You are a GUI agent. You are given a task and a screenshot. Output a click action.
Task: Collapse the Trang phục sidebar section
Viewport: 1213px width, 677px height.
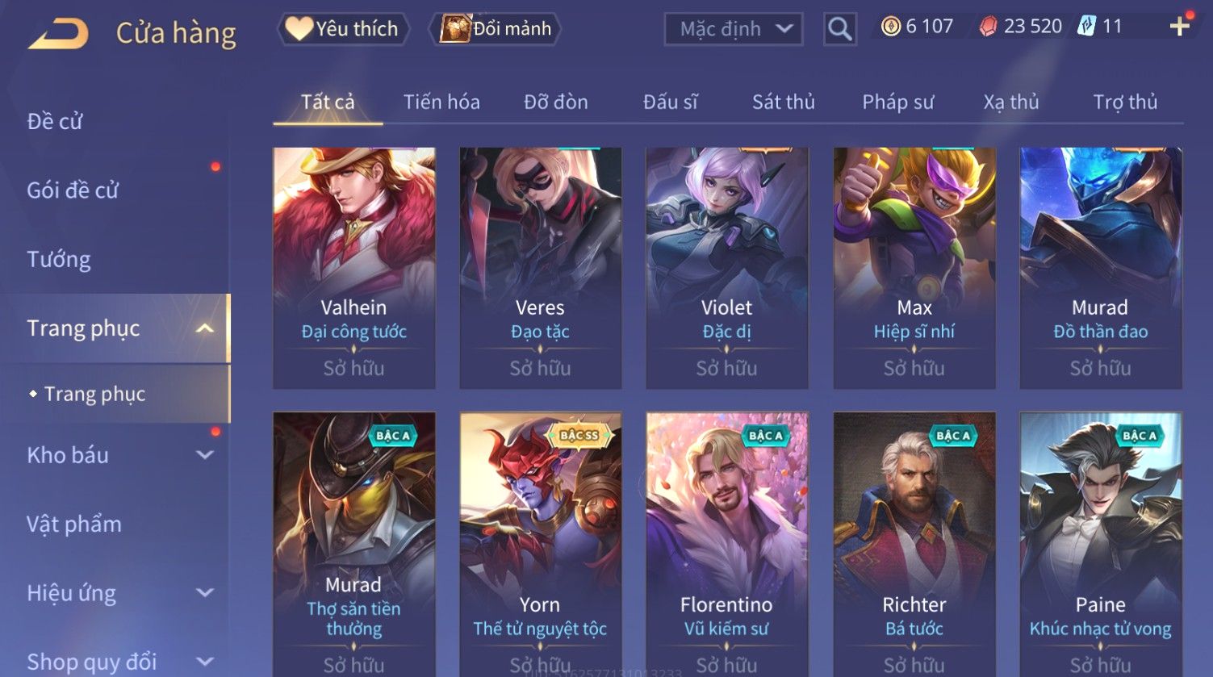pos(205,328)
